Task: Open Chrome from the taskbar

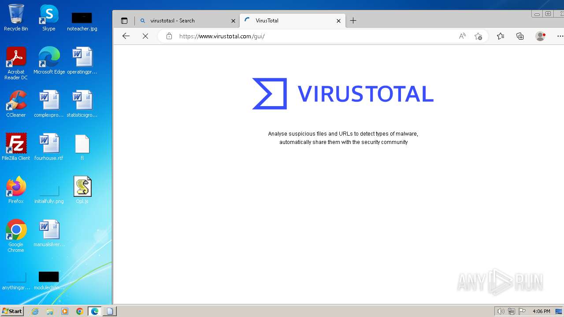Action: 79,311
